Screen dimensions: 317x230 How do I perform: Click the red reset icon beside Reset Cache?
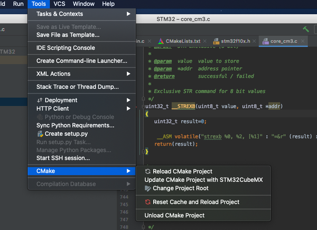[x=147, y=202]
